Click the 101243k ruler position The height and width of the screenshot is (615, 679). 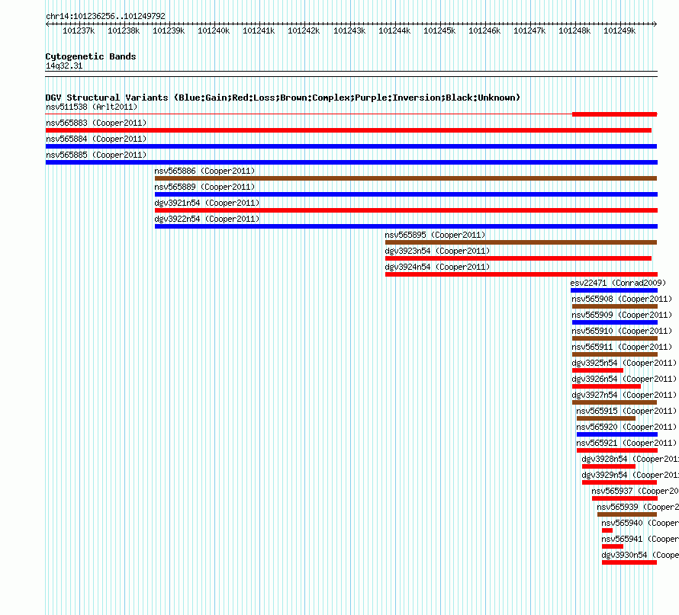click(x=349, y=30)
